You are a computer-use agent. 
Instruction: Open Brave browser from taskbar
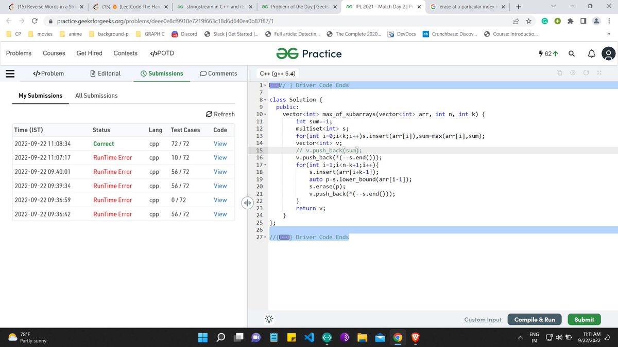(415, 338)
